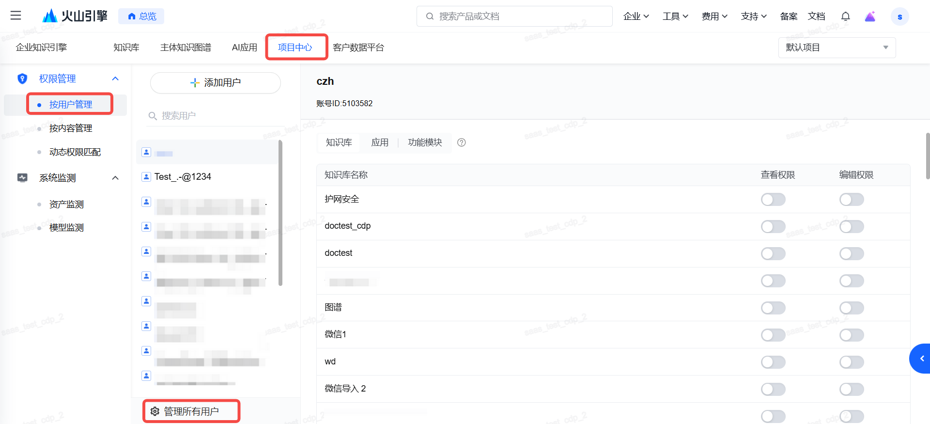Click the user list scrollbar
Viewport: 930px width, 424px height.
280,213
